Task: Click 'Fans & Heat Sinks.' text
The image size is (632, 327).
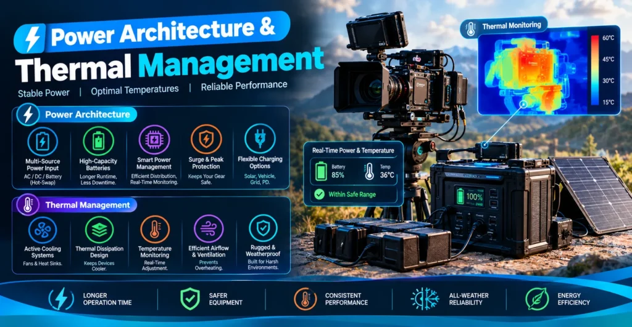Action: pos(43,264)
